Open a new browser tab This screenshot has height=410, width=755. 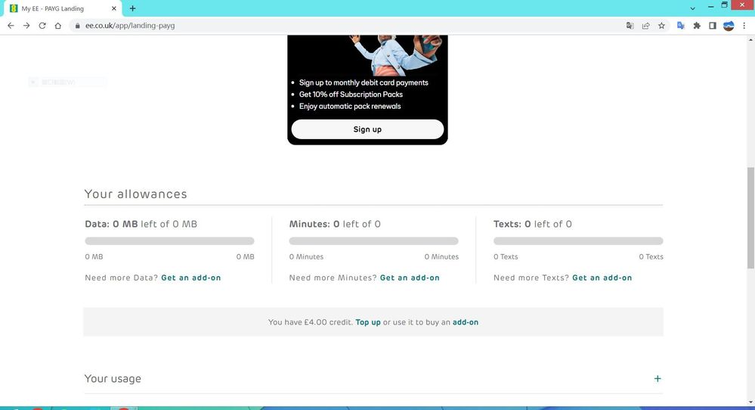click(133, 8)
